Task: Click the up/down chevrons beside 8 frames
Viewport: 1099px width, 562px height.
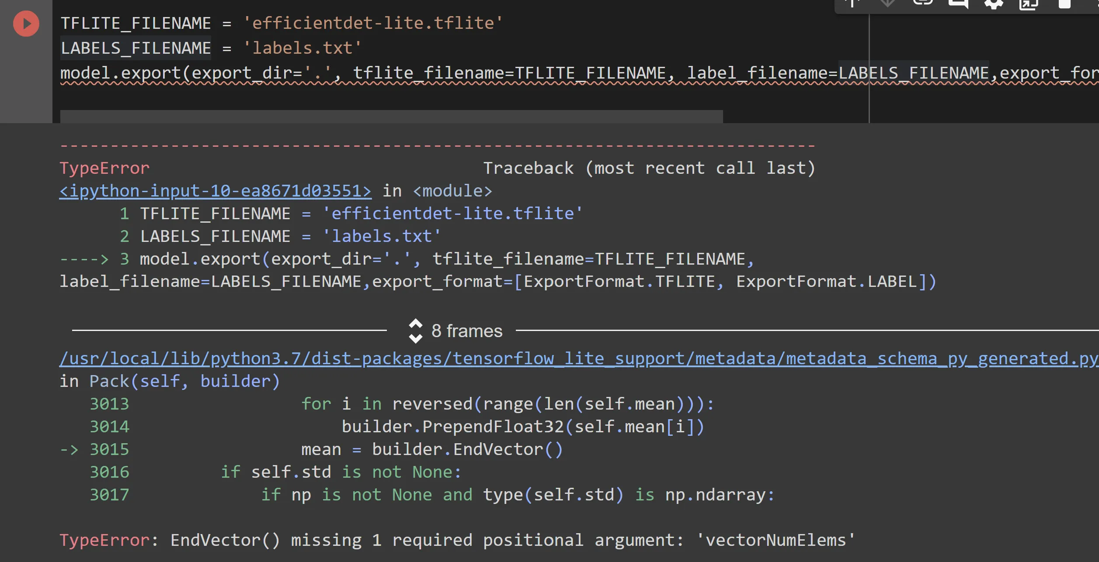Action: pyautogui.click(x=415, y=331)
